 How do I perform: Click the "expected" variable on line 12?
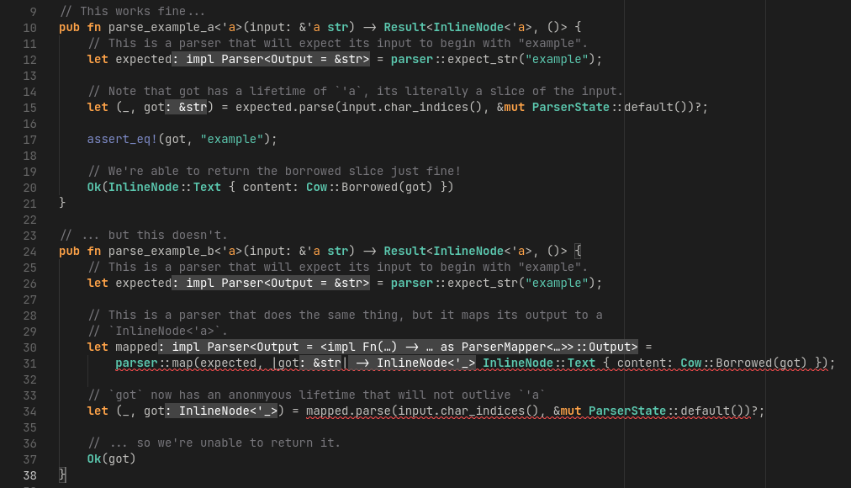(x=143, y=59)
